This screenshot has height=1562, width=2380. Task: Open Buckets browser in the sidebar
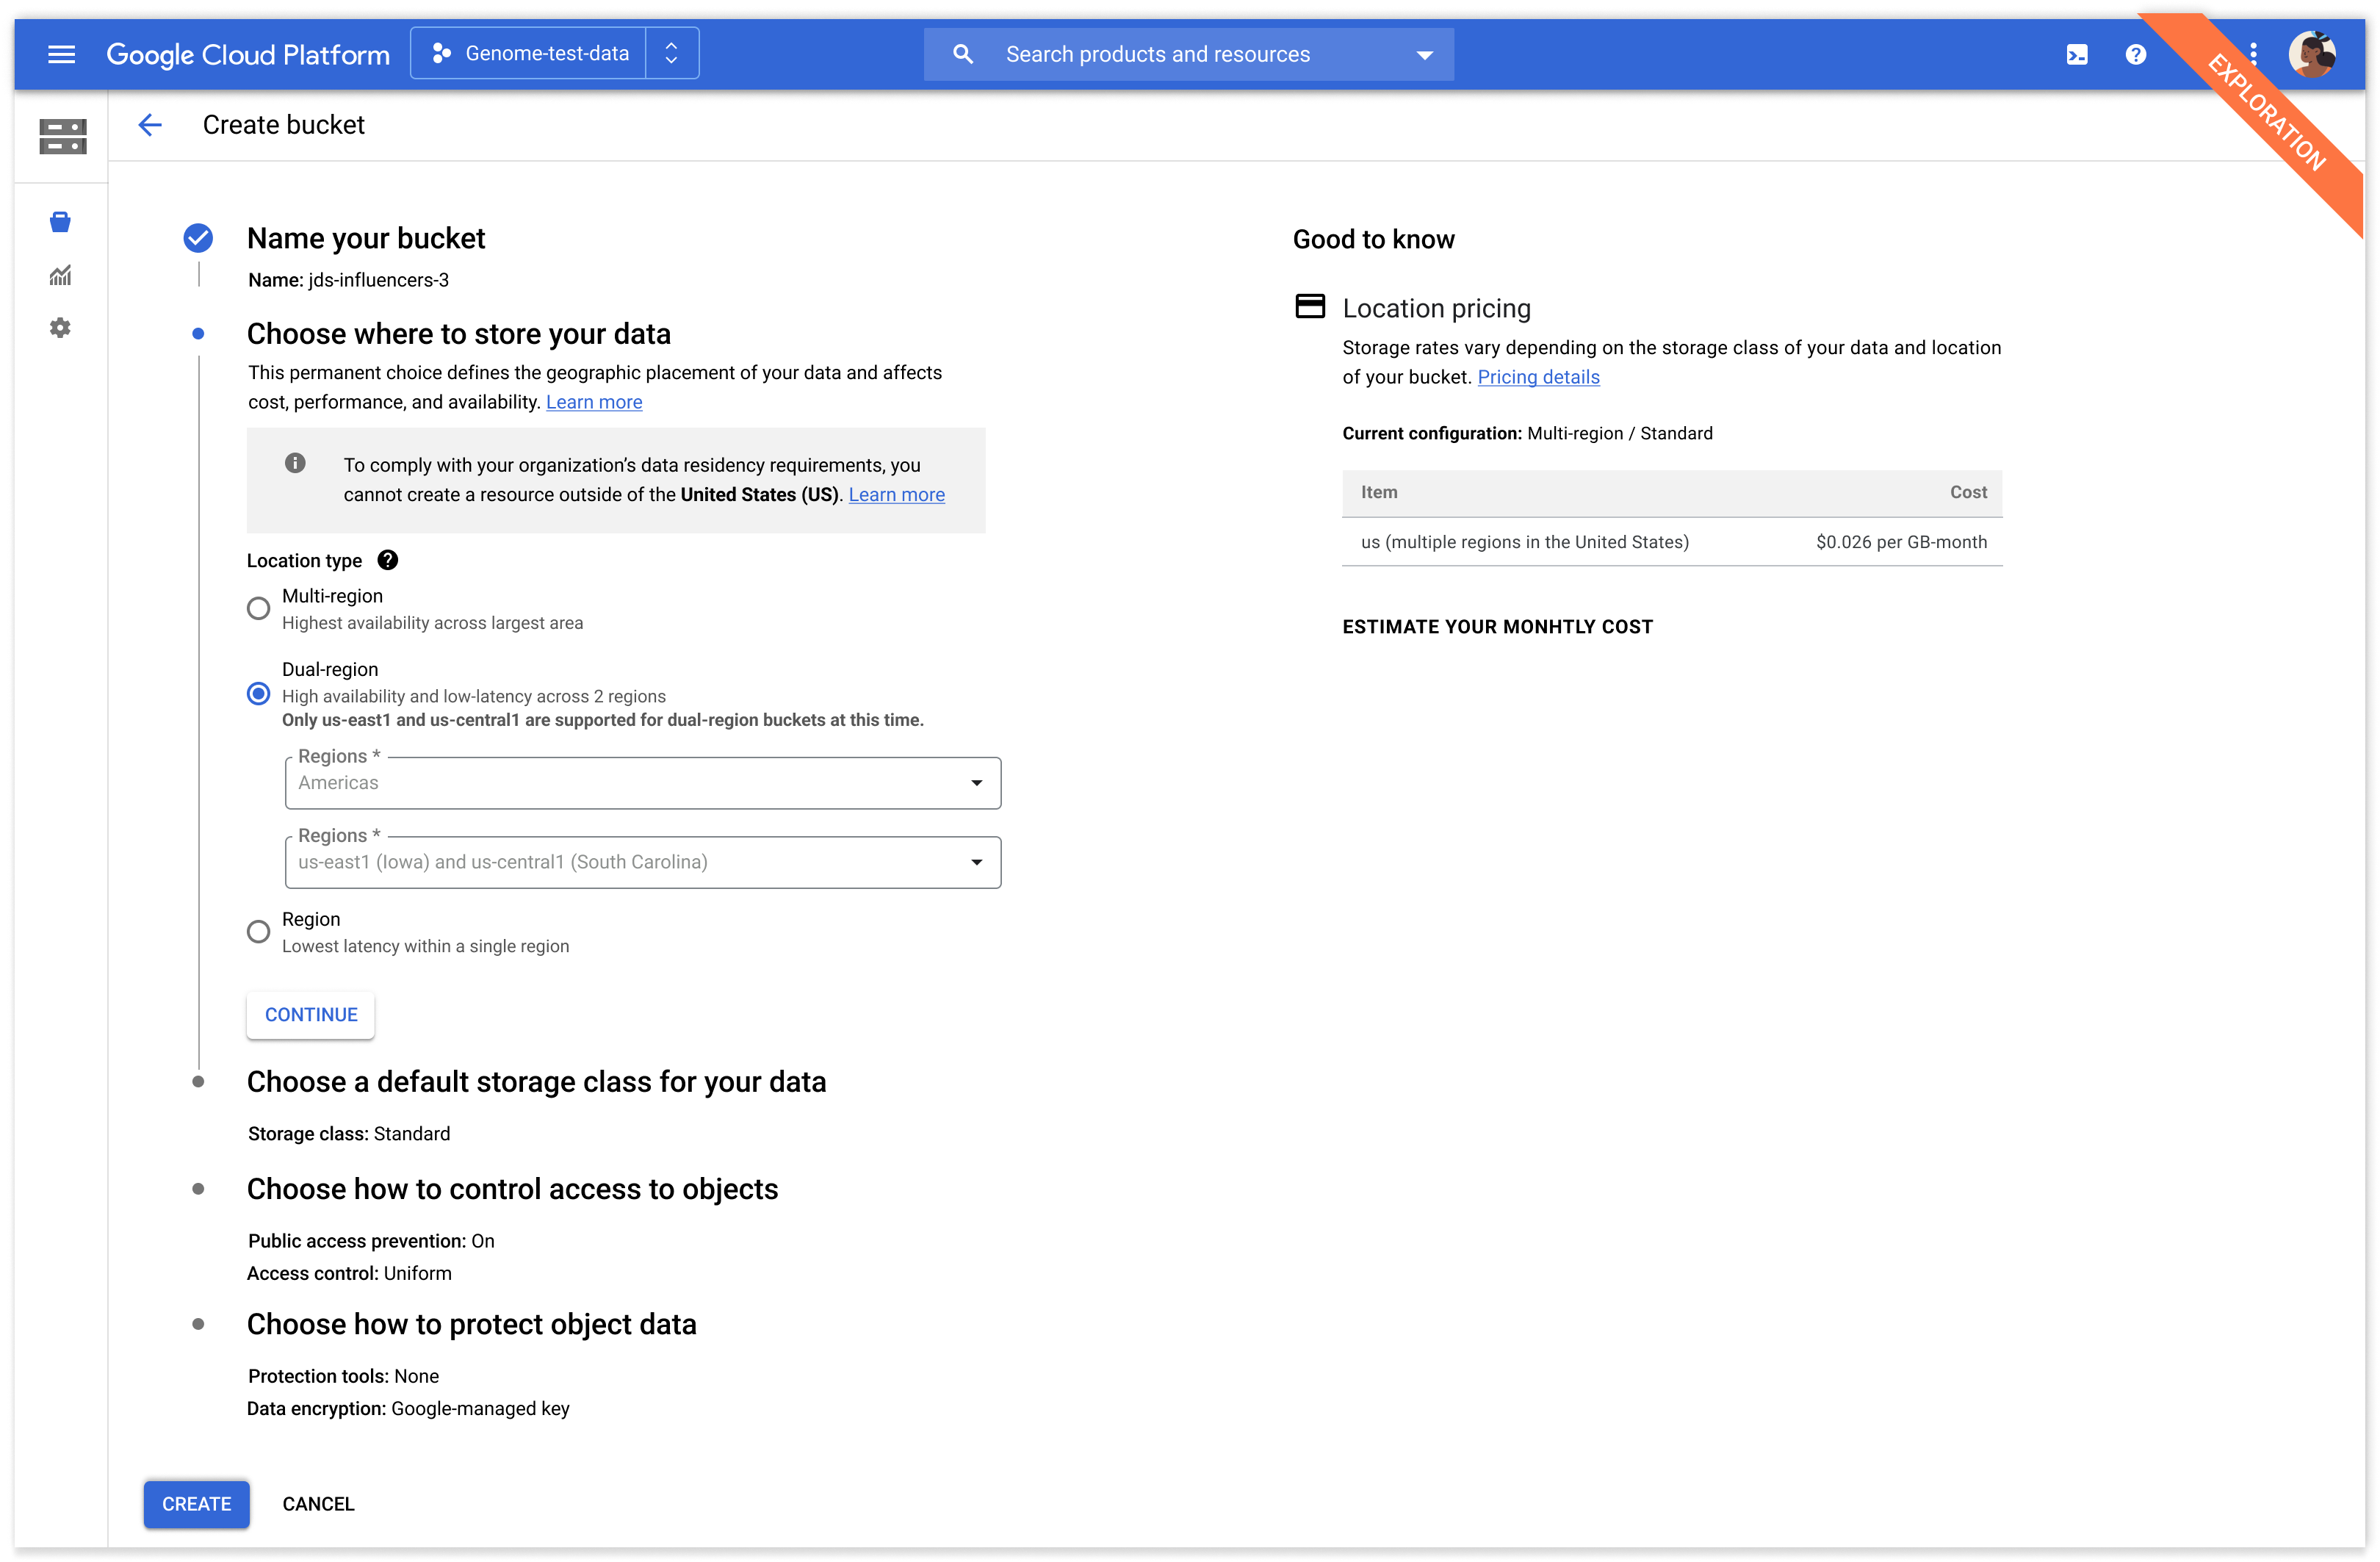[x=61, y=222]
